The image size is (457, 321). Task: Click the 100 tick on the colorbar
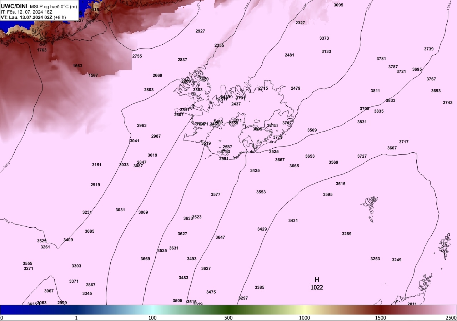[152, 318]
